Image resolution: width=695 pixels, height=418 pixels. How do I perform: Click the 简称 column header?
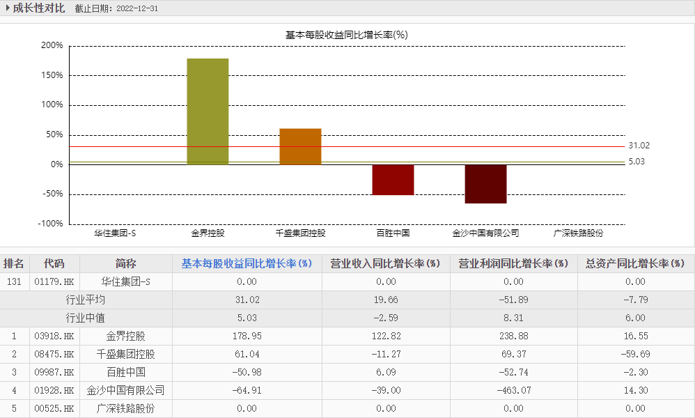[x=125, y=264]
